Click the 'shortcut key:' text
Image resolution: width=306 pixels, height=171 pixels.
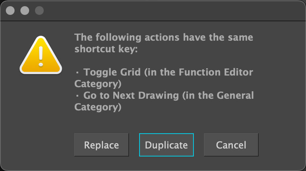106,49
